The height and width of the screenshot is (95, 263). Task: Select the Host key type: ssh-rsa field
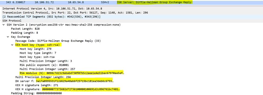37,57
